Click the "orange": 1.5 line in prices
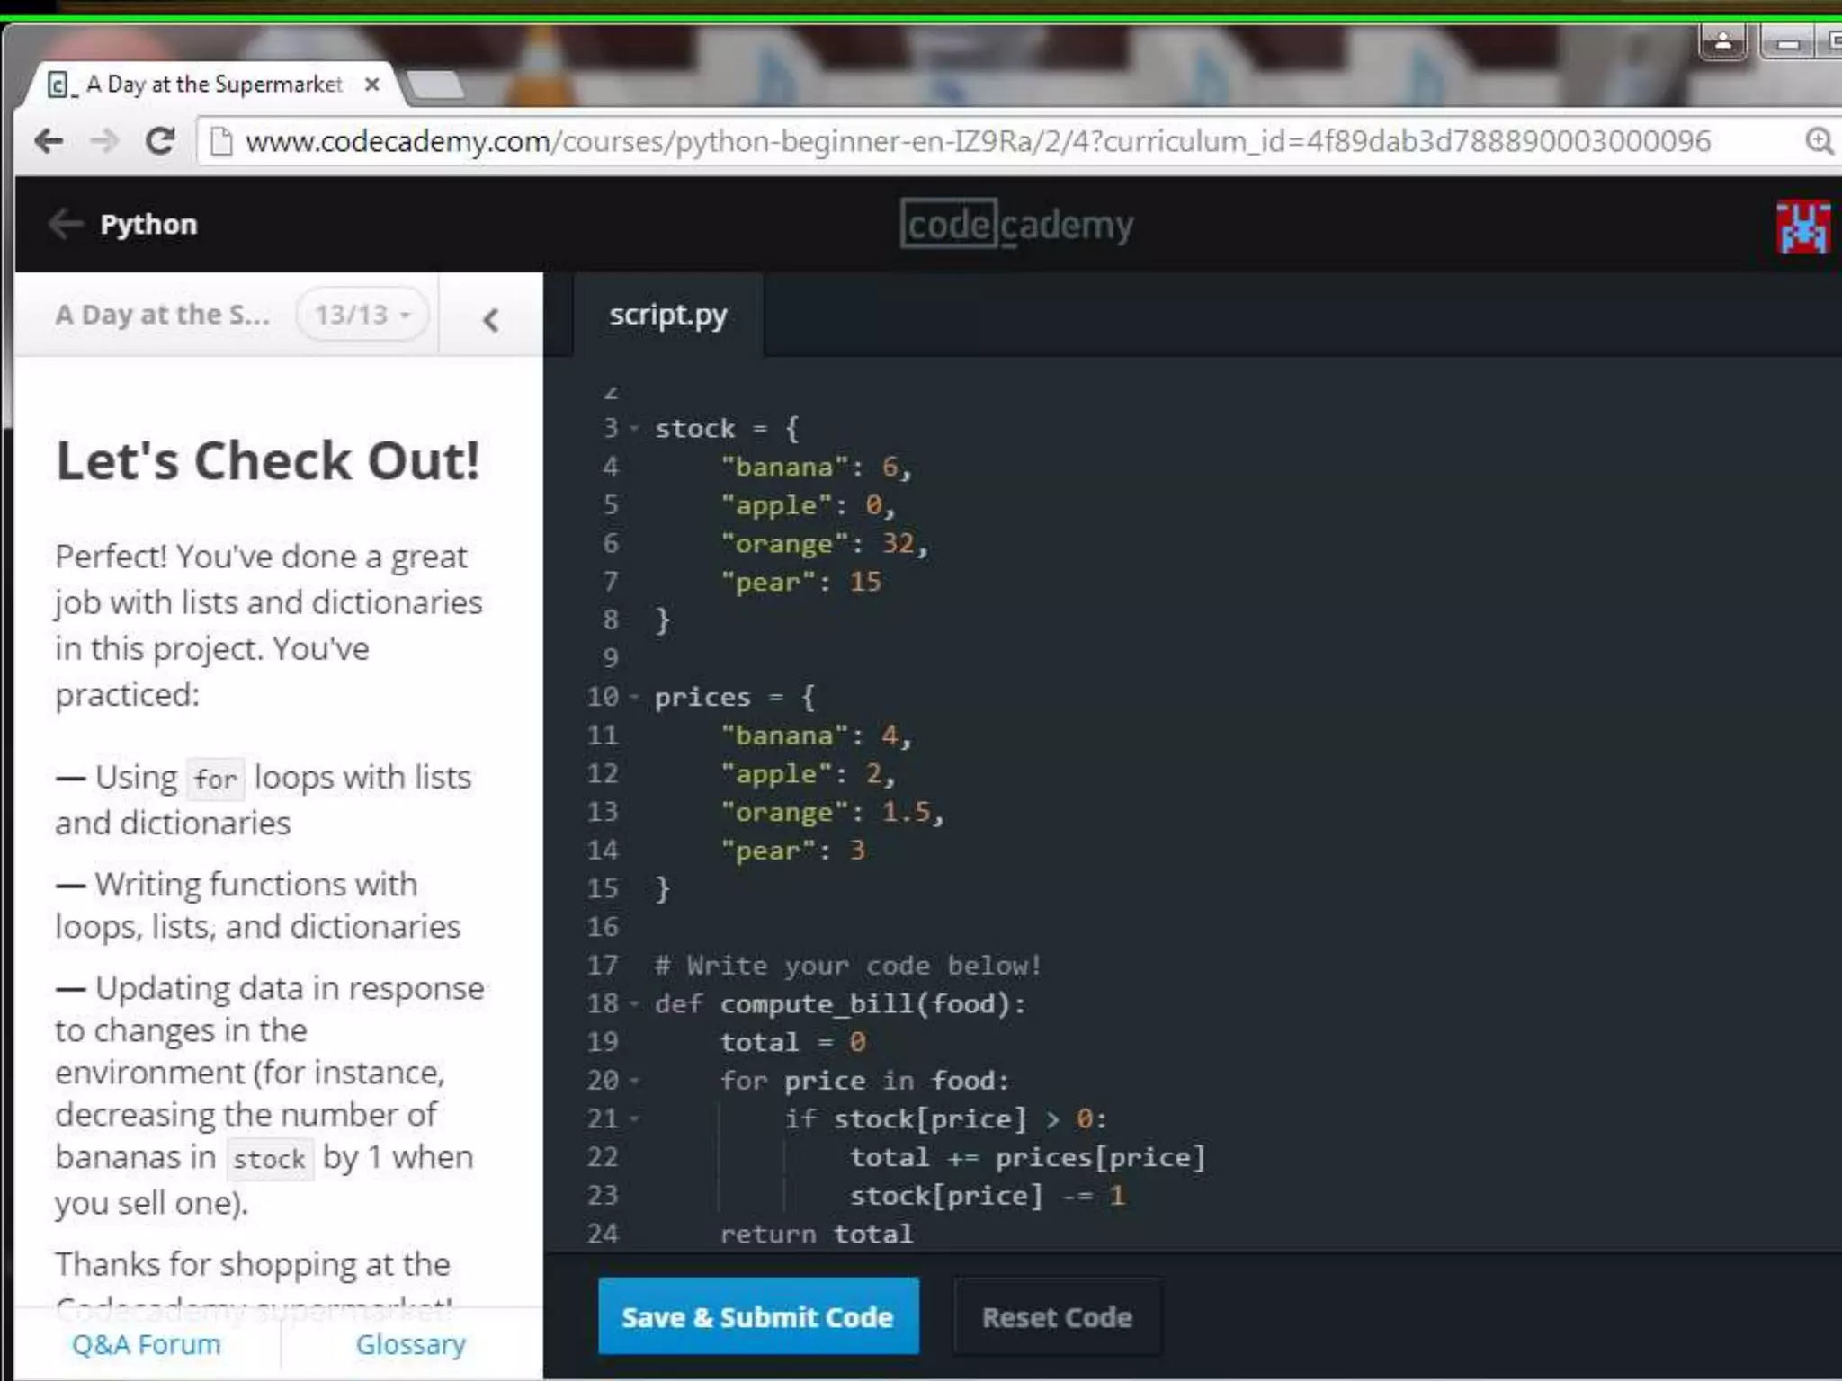 click(x=832, y=812)
